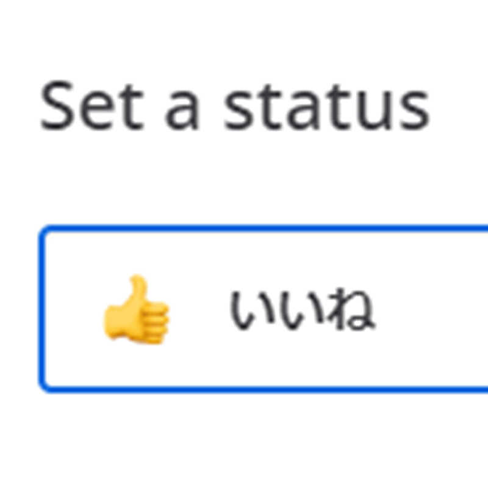
Task: Click the word "Set" in the title
Action: point(92,106)
